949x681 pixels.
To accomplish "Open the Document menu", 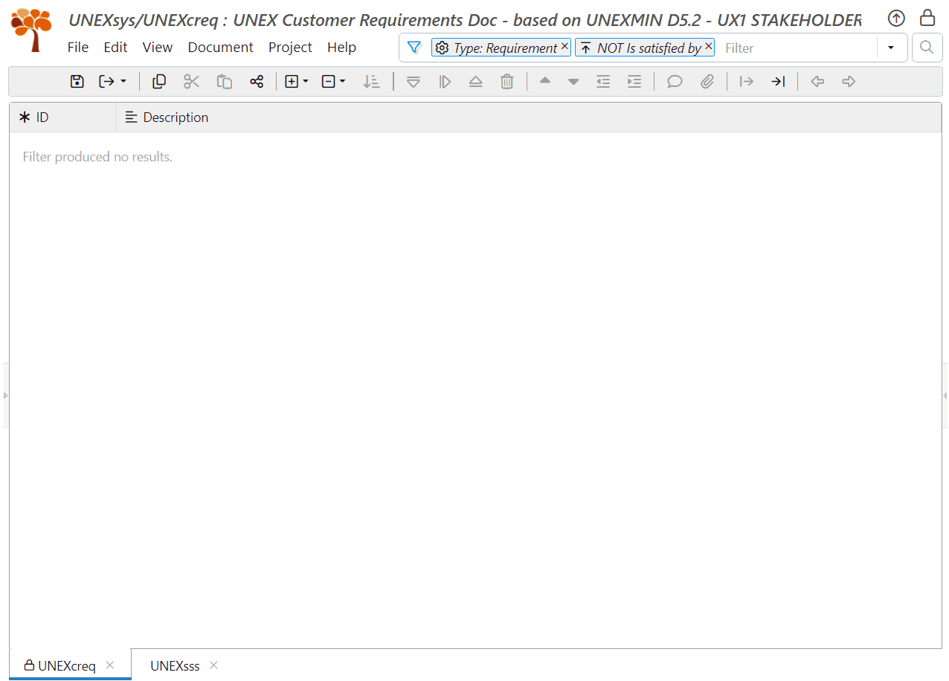I will coord(221,47).
